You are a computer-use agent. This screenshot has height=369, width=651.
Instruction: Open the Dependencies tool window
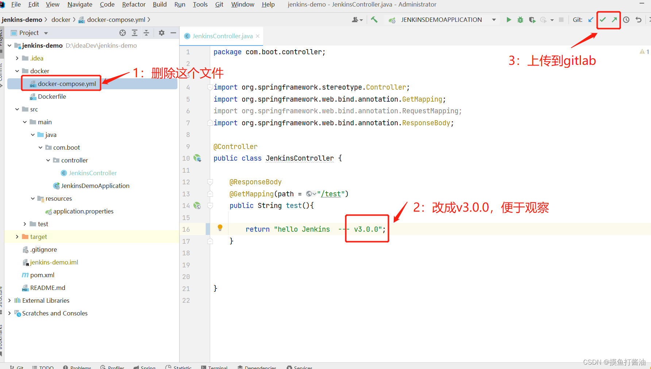257,367
